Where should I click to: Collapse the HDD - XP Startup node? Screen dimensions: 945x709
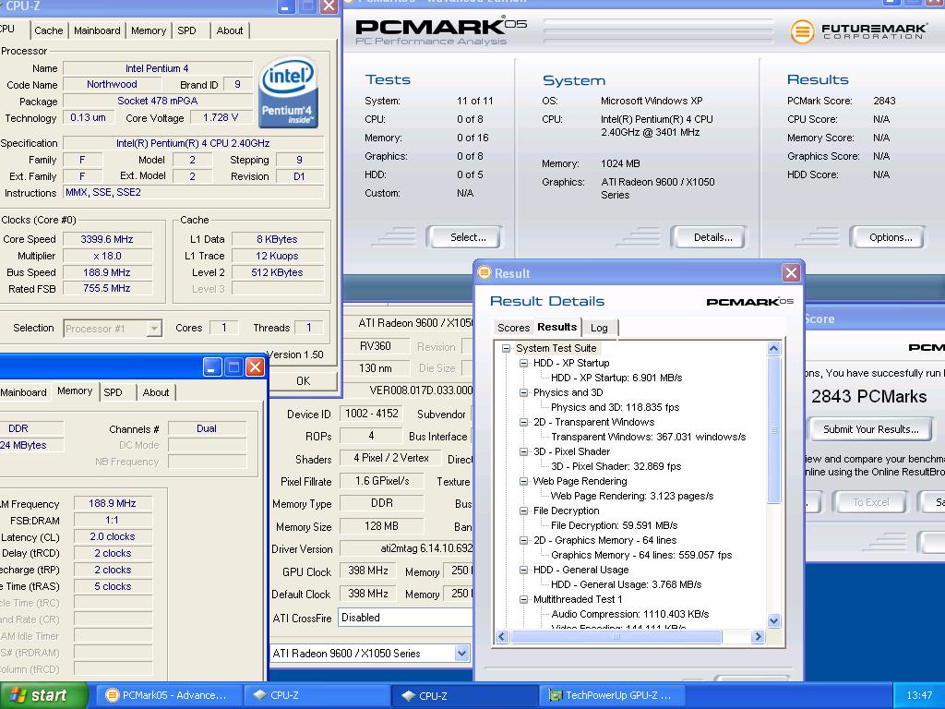[524, 363]
